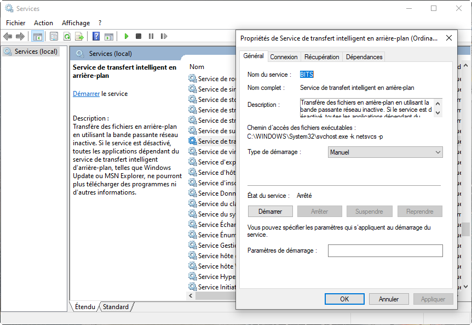This screenshot has width=472, height=325.
Task: Click gear icon of Service Hype… row
Action: 193,276
